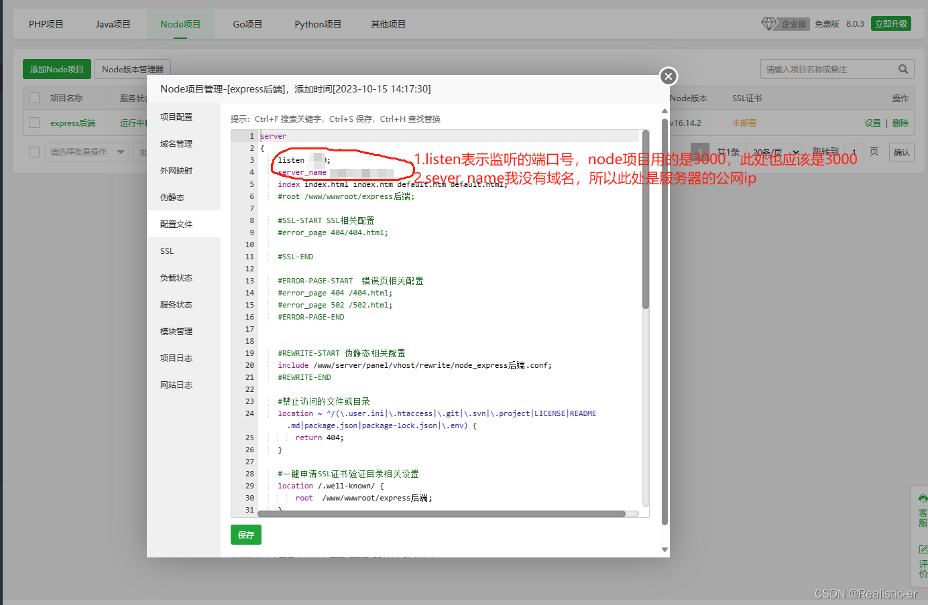
Task: Select 项目日志 in dialog sidebar
Action: point(184,358)
